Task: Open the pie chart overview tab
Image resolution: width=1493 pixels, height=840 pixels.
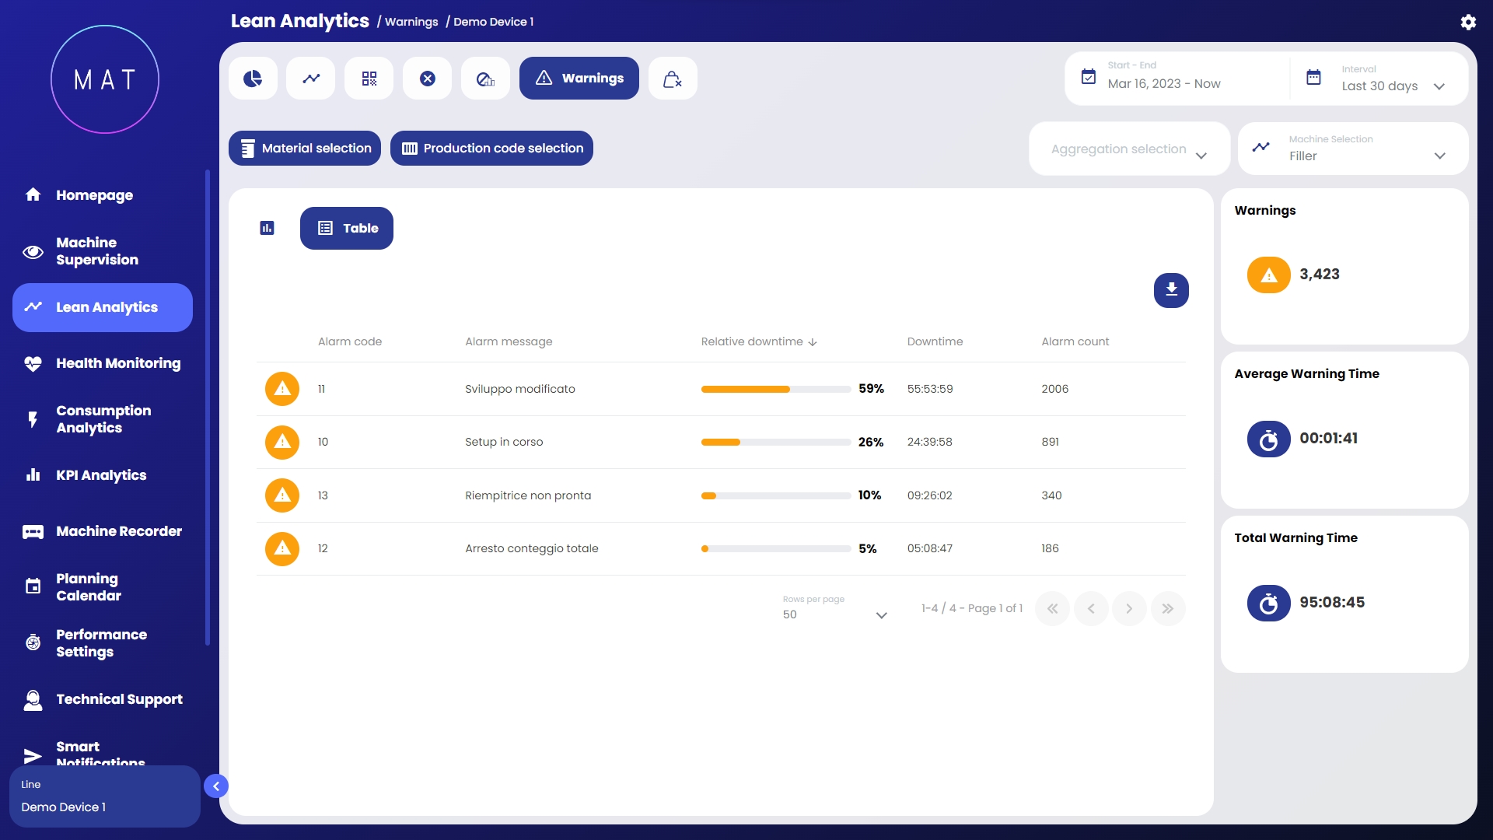Action: [253, 79]
